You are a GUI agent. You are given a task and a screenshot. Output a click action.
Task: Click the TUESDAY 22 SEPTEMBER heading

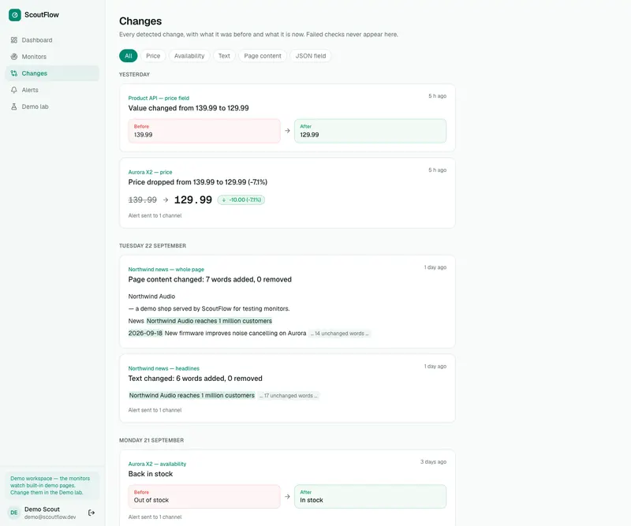tap(152, 246)
